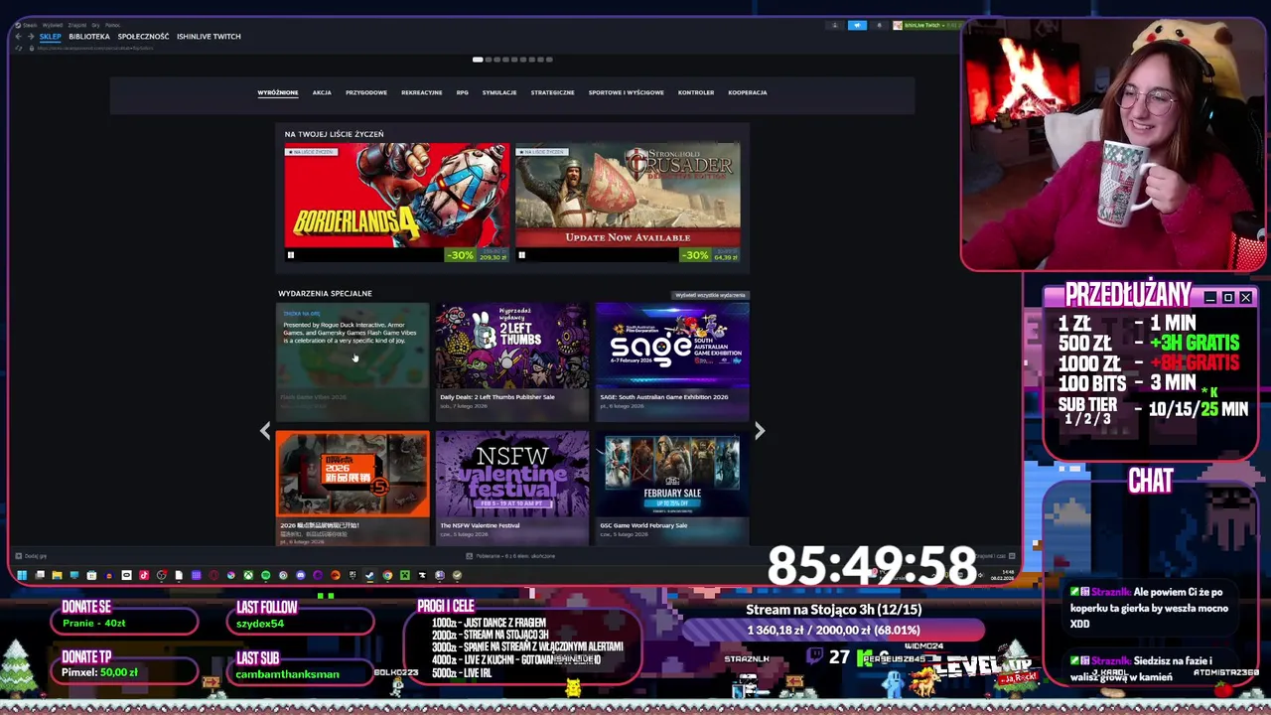Select the RPG category tab
Image resolution: width=1271 pixels, height=715 pixels.
[x=463, y=92]
